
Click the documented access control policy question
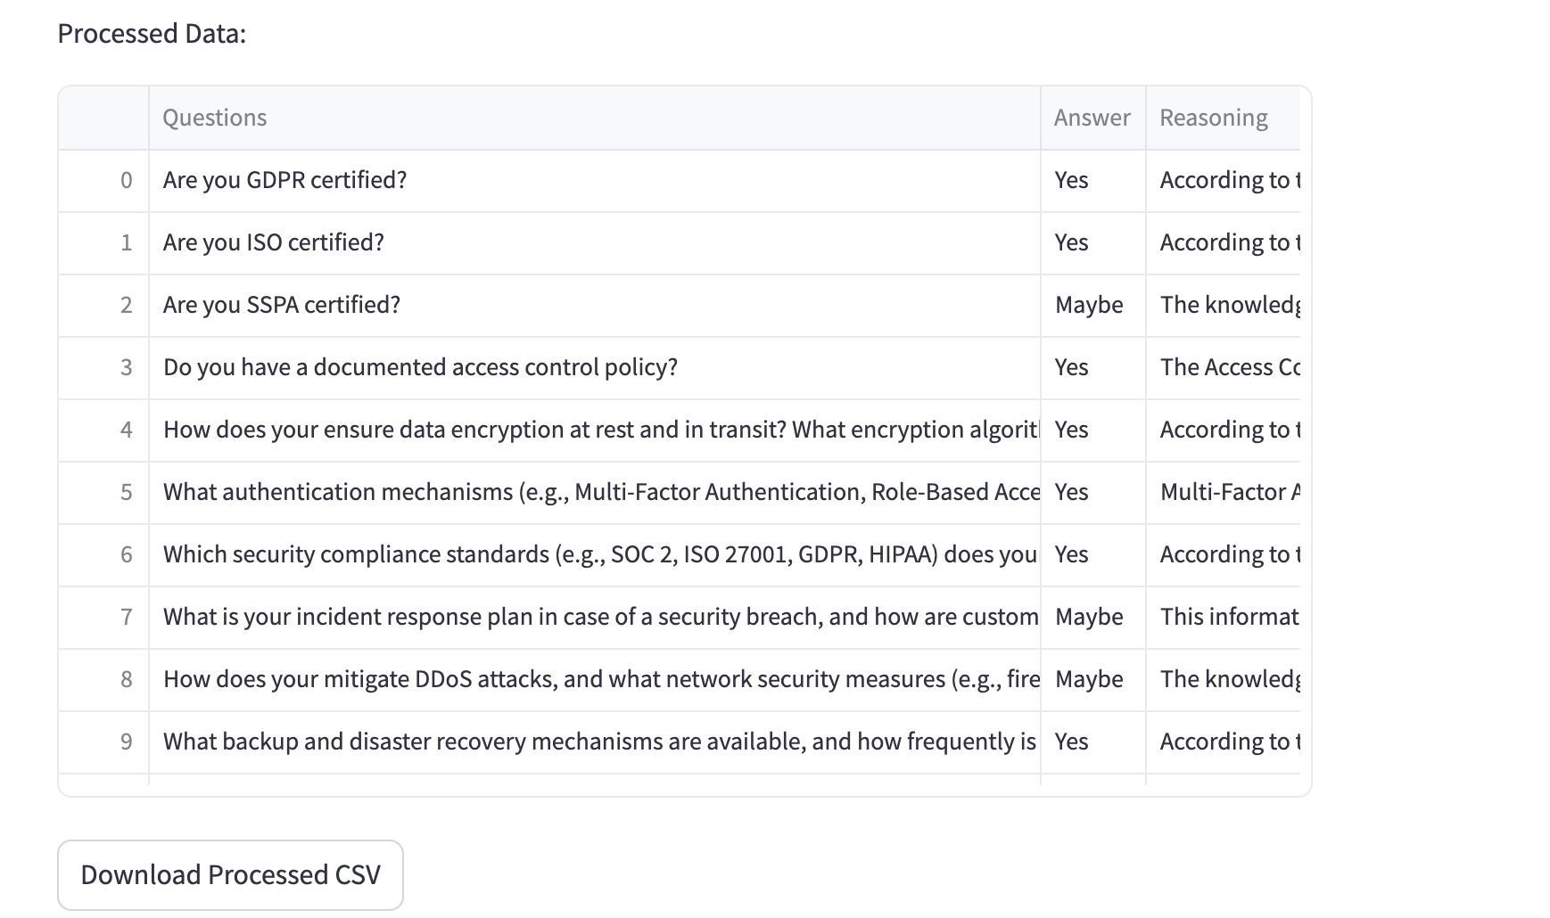click(x=420, y=367)
